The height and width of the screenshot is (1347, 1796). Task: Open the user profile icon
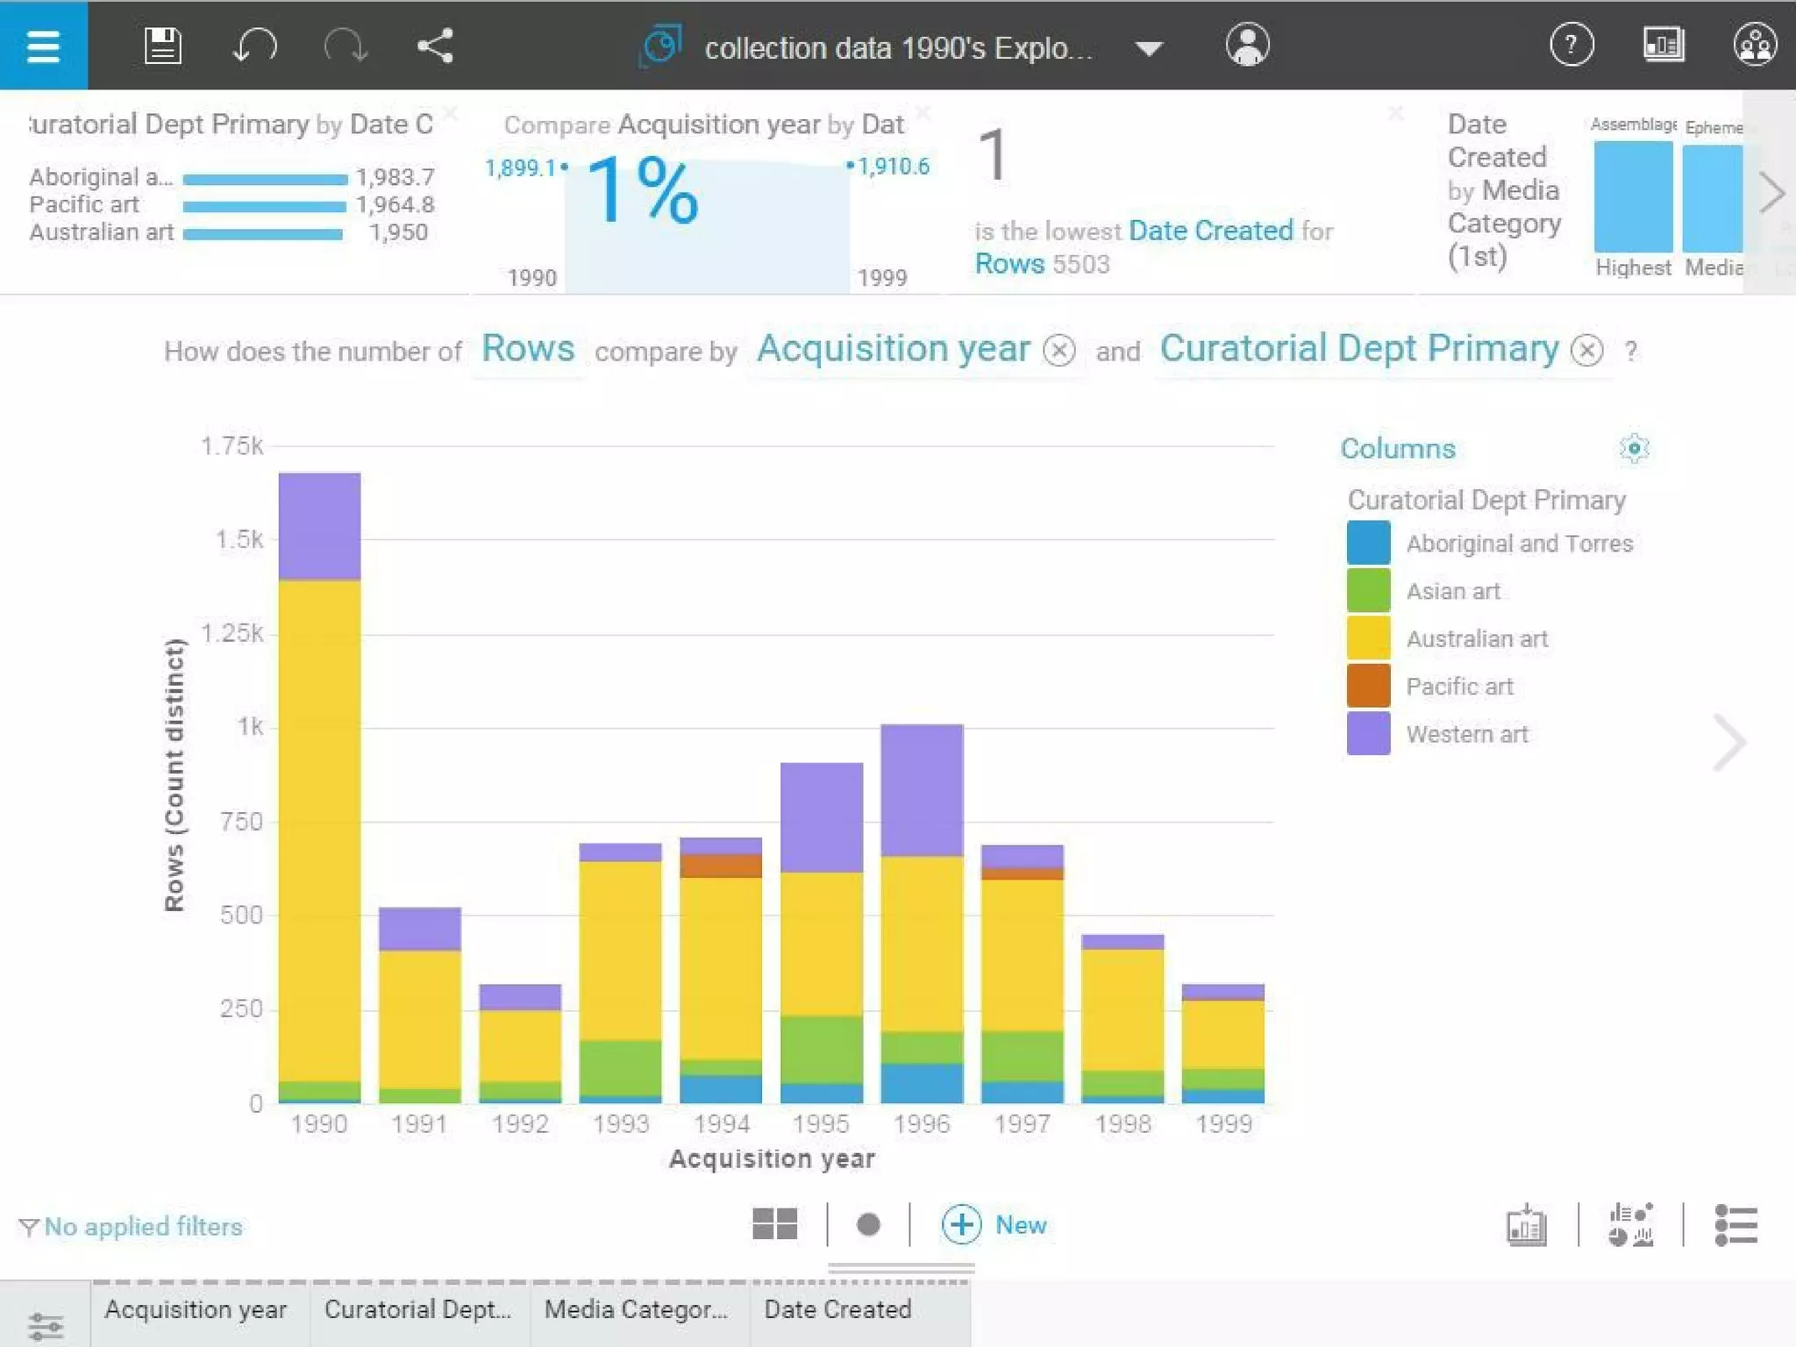pyautogui.click(x=1247, y=45)
